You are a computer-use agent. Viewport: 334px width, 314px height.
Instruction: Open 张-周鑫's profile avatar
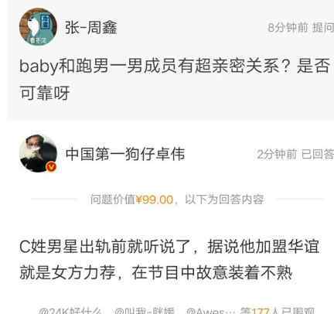pos(38,27)
